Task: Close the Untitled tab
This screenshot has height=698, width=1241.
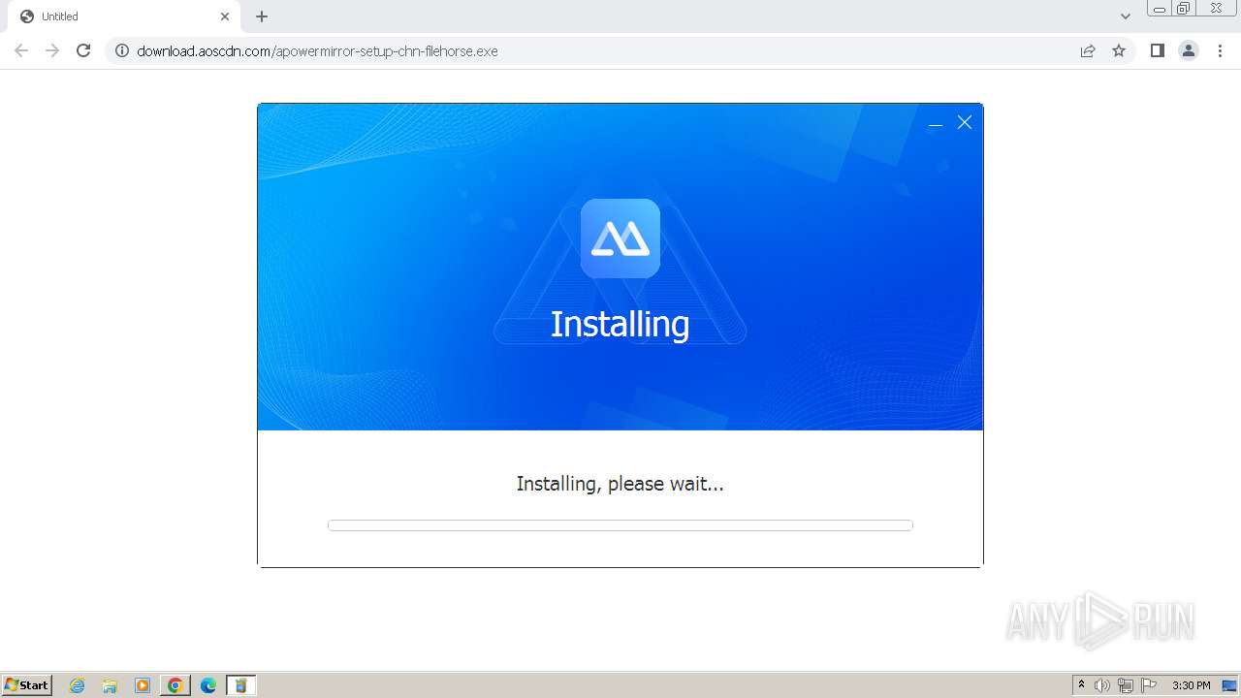Action: pos(225,16)
